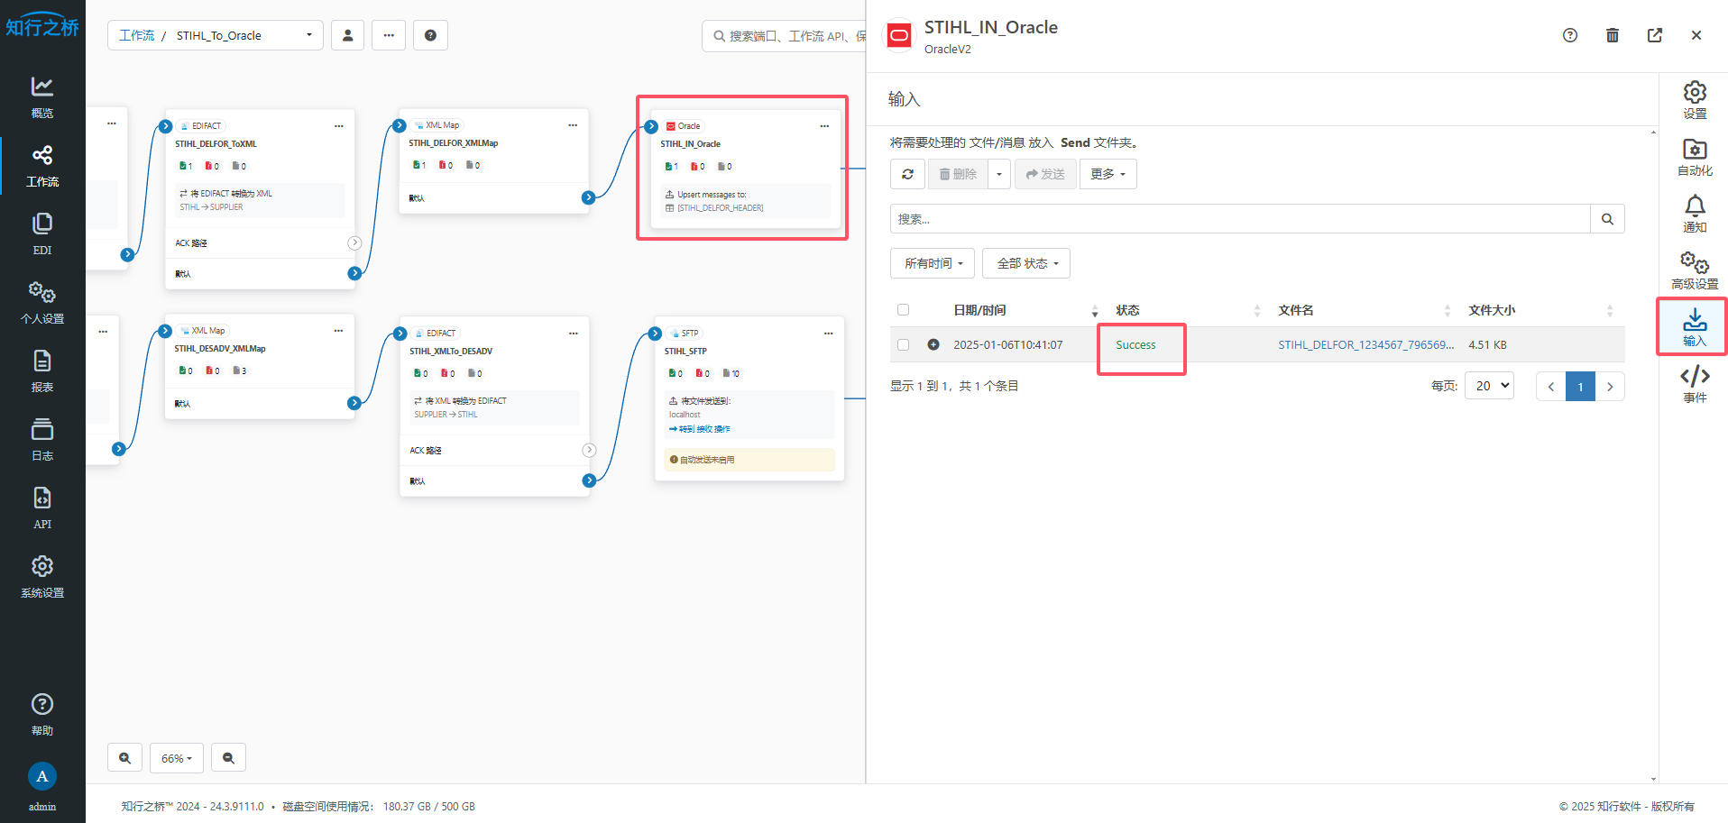Screen dimensions: 1728x823
Task: Expand the 更多 dropdown menu
Action: click(1108, 174)
